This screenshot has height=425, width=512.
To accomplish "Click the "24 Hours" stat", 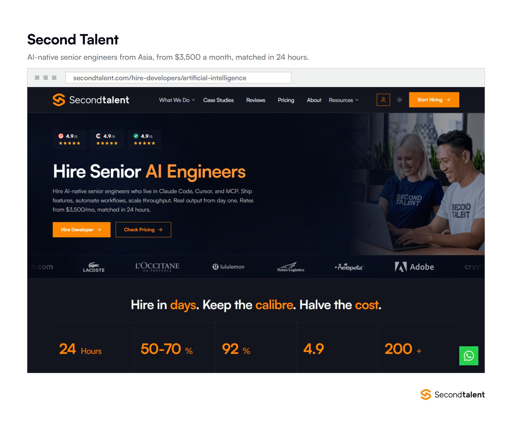I will [x=80, y=349].
